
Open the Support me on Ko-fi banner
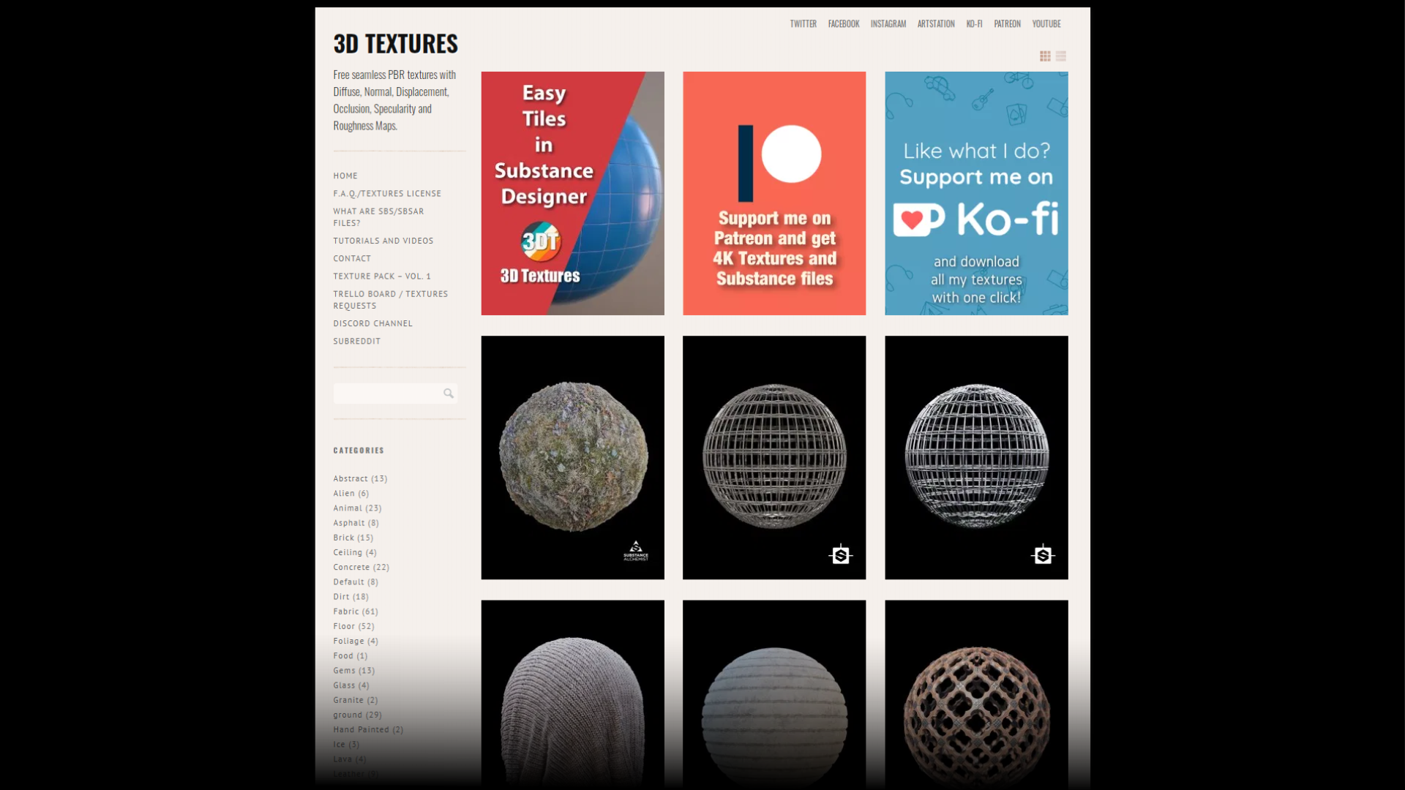tap(976, 193)
